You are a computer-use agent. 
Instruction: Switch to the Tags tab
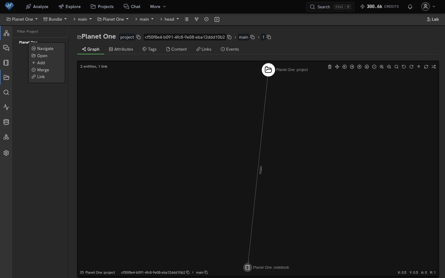[x=150, y=49]
